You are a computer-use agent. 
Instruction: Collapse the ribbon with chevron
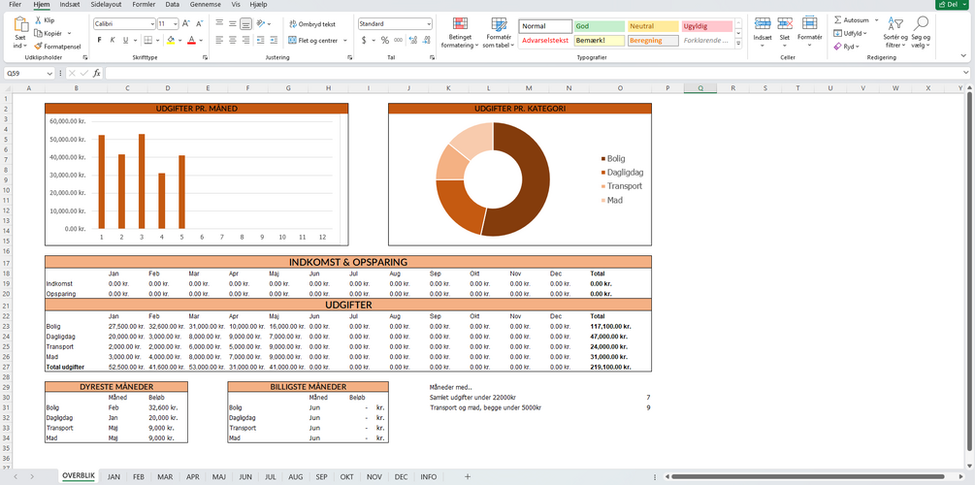click(963, 57)
